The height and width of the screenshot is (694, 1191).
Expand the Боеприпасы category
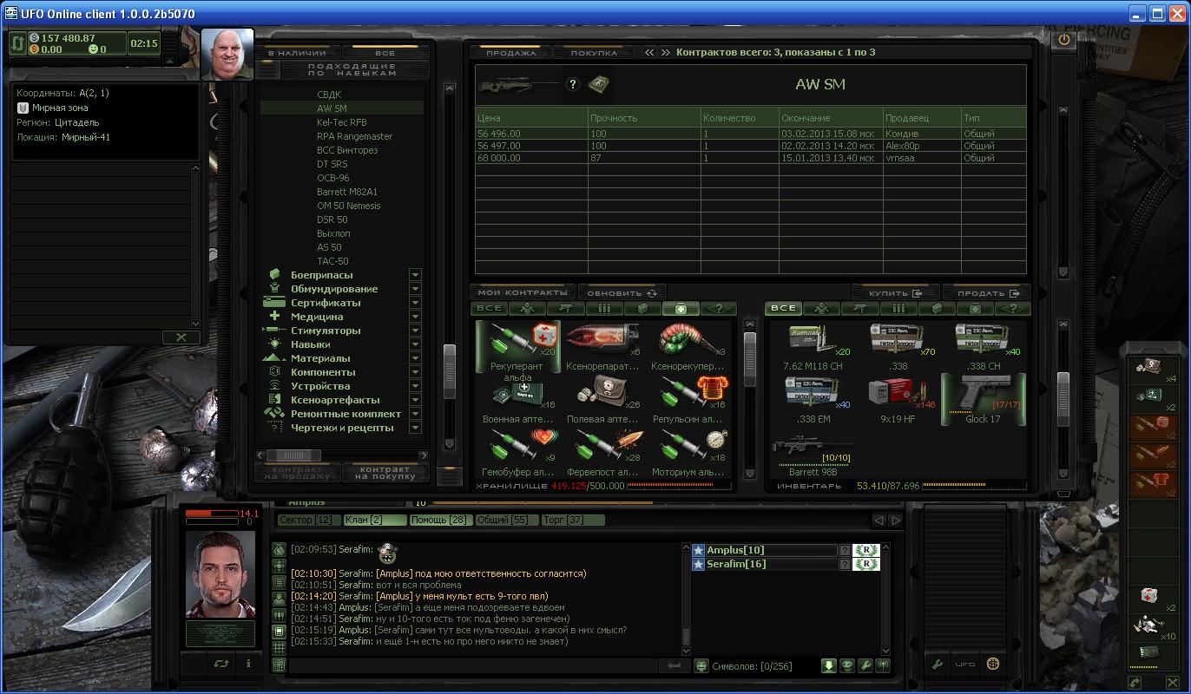[x=415, y=275]
